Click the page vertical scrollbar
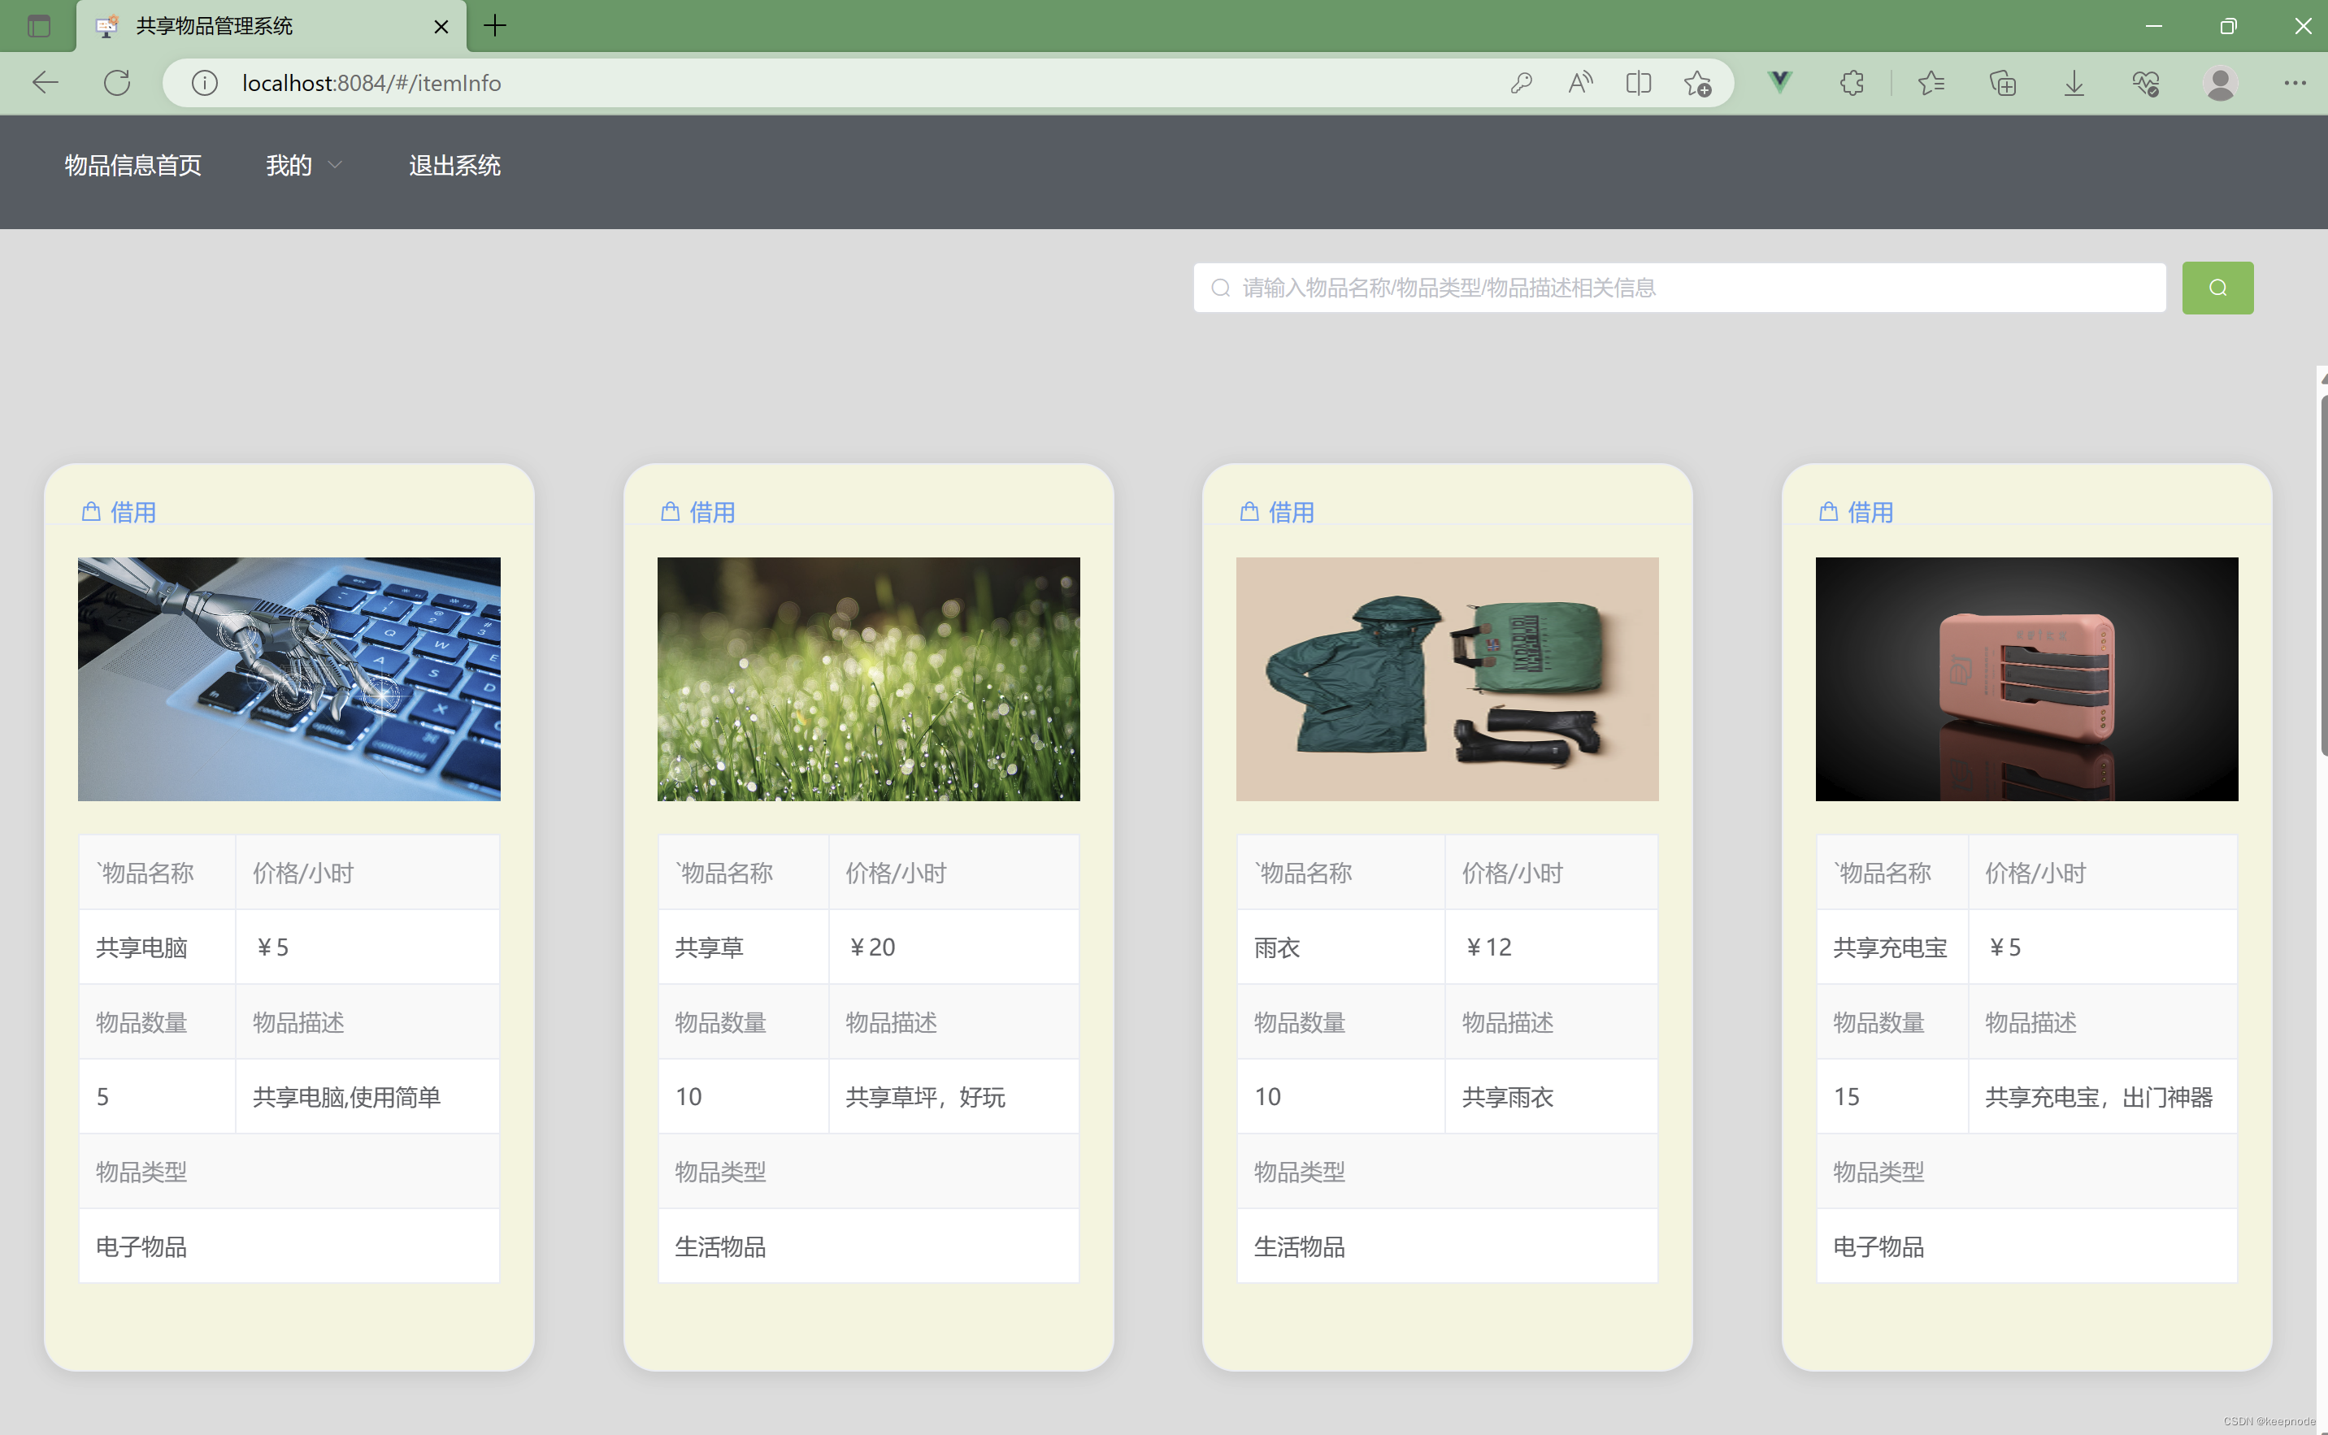Screen dimensions: 2328x1435 pos(2322,575)
